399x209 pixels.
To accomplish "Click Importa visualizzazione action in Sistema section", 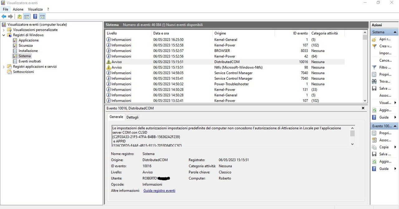I will click(385, 53).
